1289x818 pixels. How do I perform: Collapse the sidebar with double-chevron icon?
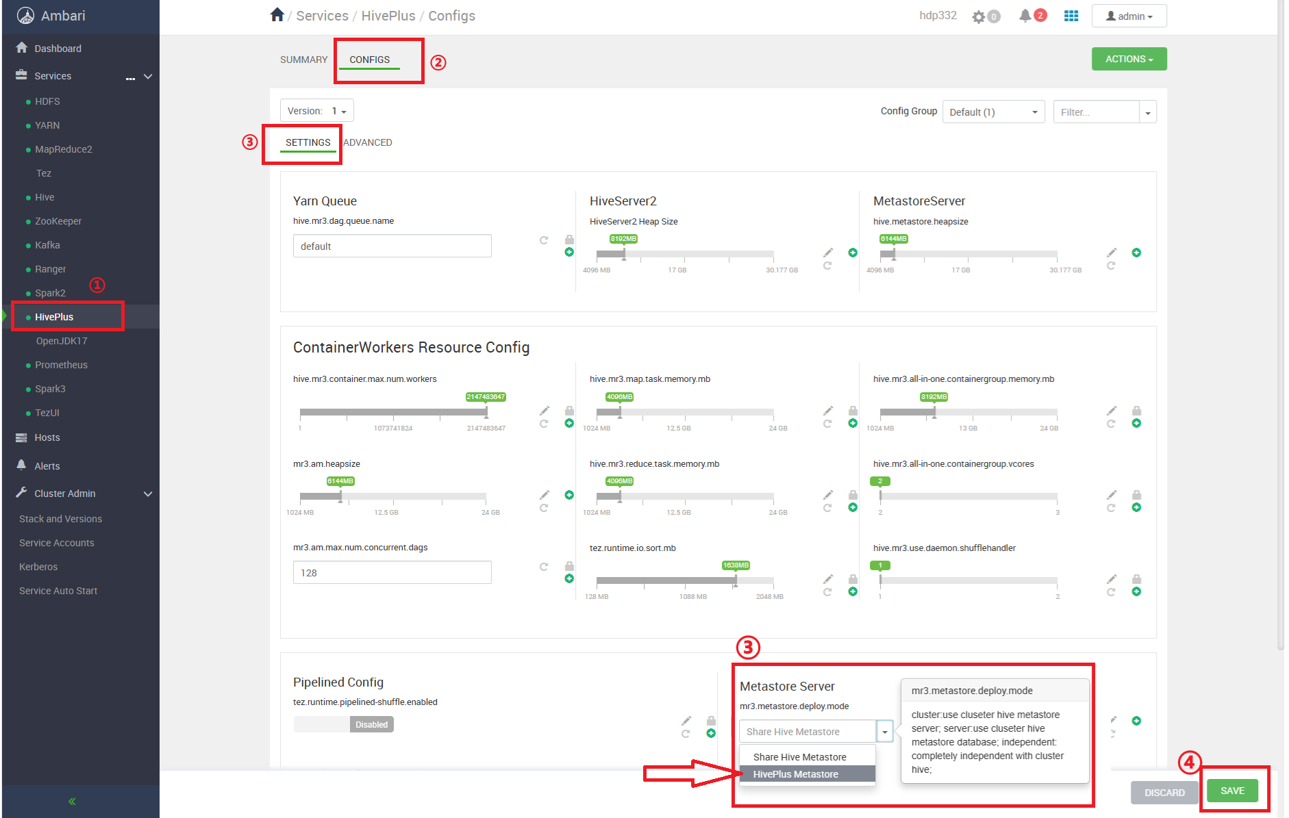[72, 802]
